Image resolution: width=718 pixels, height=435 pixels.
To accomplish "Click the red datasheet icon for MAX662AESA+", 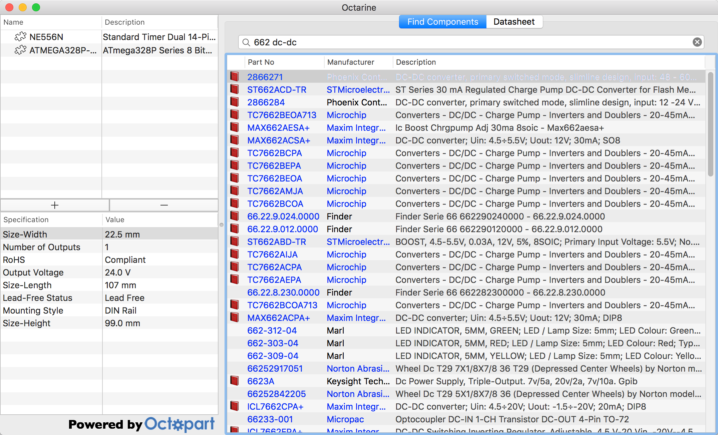I will click(x=235, y=127).
